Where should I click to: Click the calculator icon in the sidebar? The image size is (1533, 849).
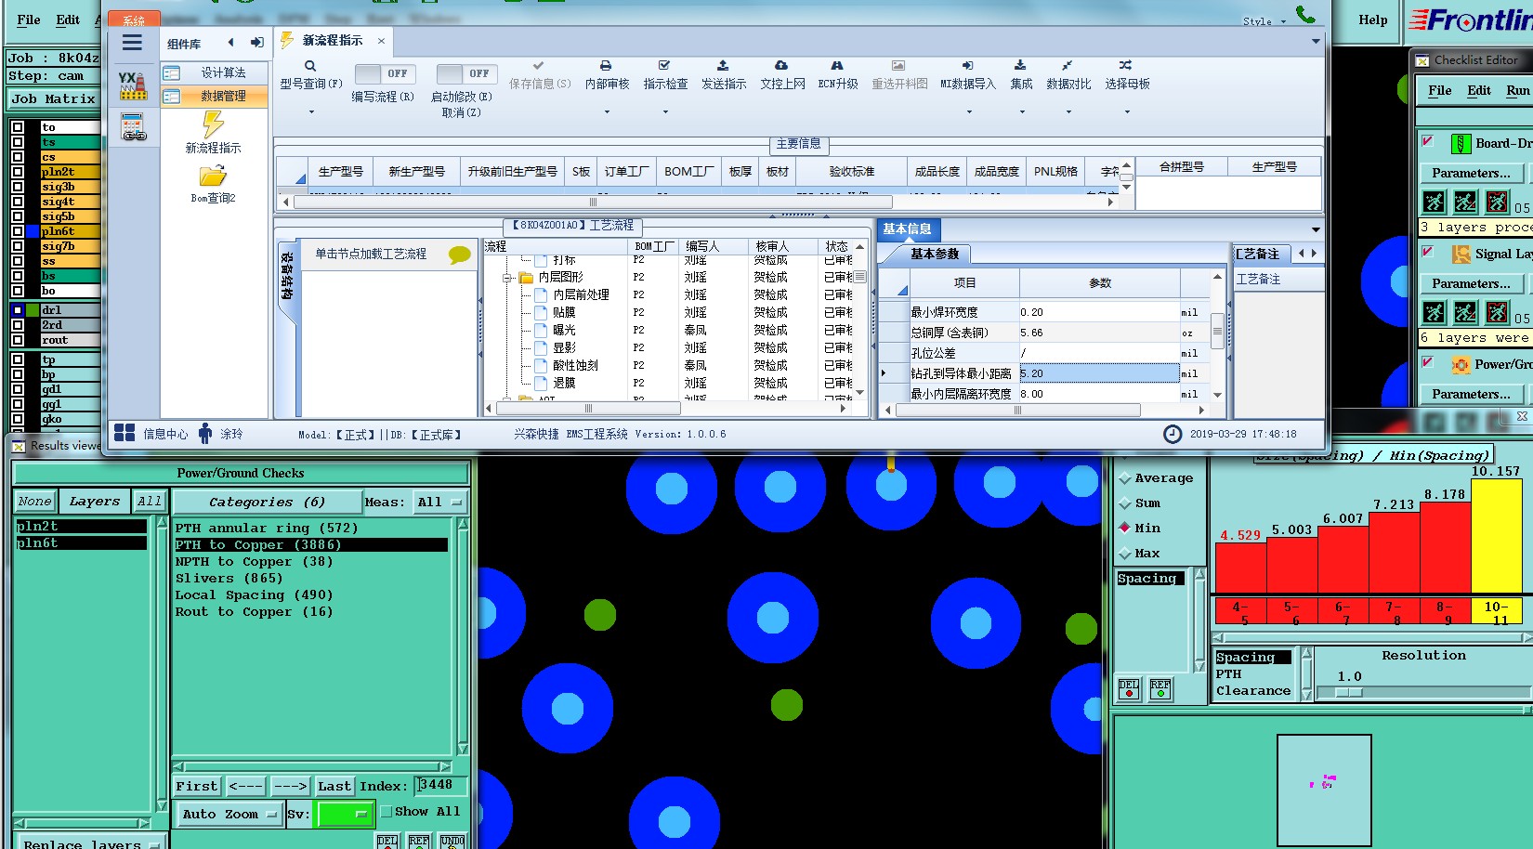click(x=133, y=127)
